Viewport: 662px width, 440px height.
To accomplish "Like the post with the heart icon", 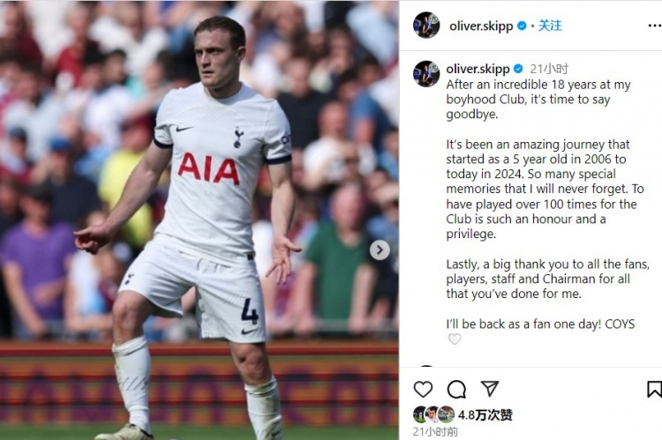I will [x=423, y=389].
